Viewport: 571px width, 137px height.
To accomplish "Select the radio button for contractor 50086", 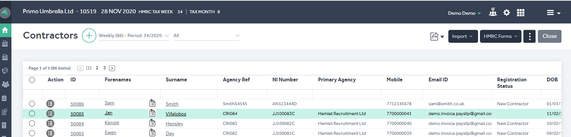I will pos(32,104).
